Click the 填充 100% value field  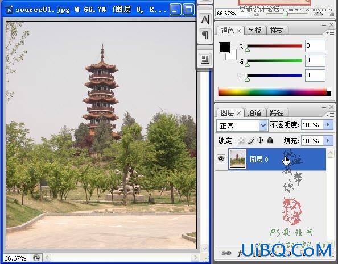pyautogui.click(x=312, y=141)
